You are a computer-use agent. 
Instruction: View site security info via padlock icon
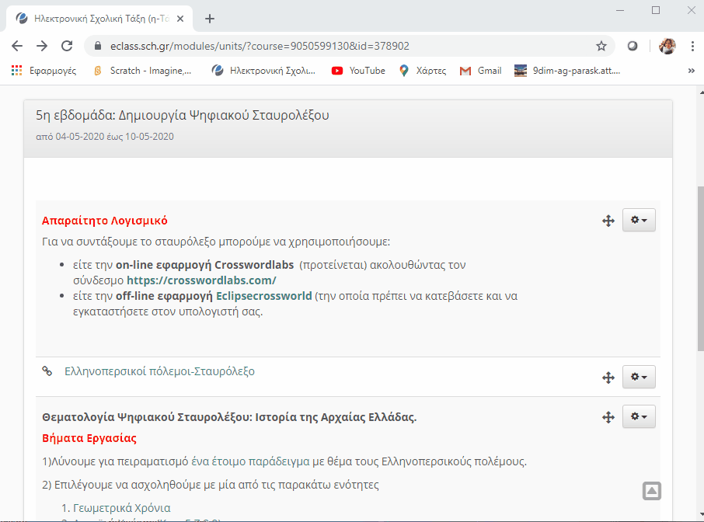click(x=98, y=46)
